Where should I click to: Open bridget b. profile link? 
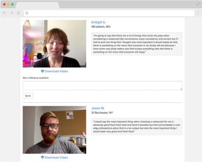(98, 22)
